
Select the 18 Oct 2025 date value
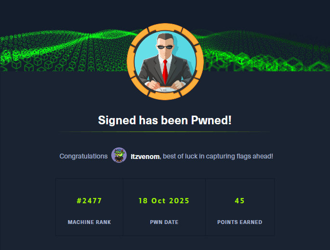164,201
